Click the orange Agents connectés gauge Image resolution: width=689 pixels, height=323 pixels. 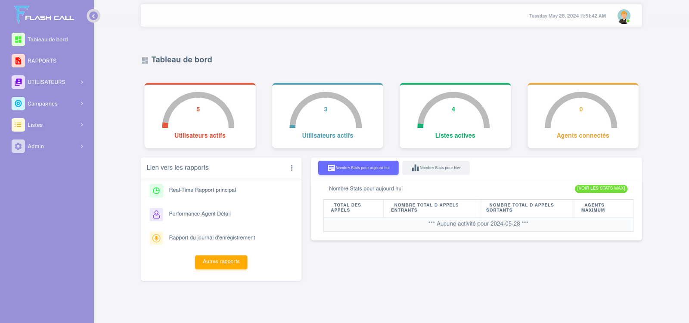[581, 110]
